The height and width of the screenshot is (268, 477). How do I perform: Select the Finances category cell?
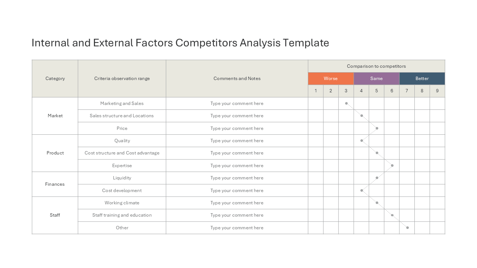coord(55,184)
